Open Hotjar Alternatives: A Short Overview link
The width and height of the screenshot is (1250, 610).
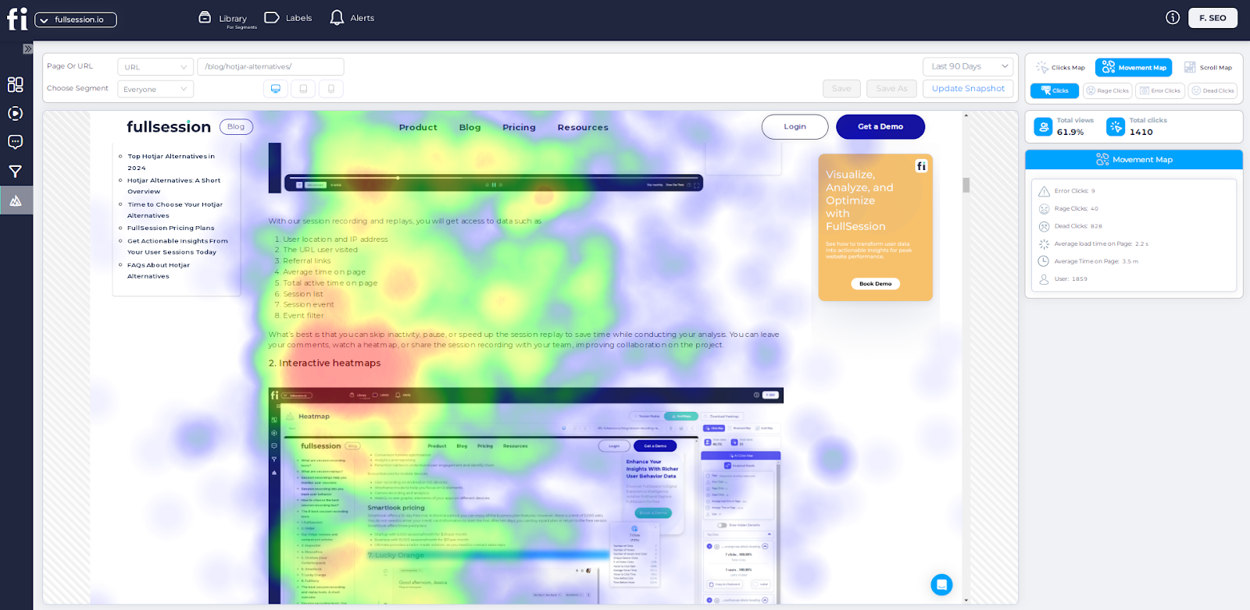coord(174,186)
